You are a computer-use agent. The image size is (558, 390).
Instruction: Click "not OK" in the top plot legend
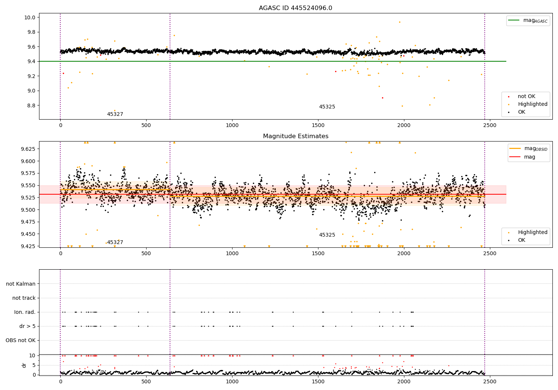tap(526, 97)
